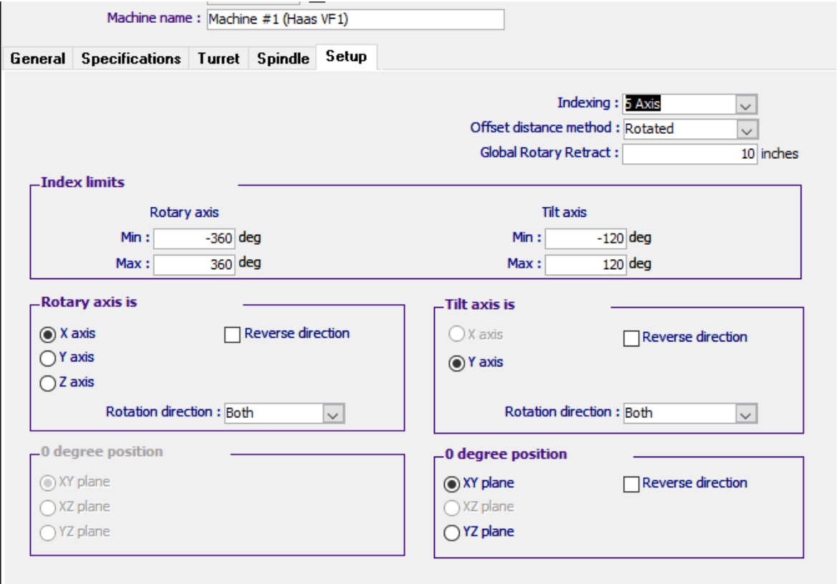Expand the Indexing dropdown
Screen dimensions: 838x584
pyautogui.click(x=746, y=104)
